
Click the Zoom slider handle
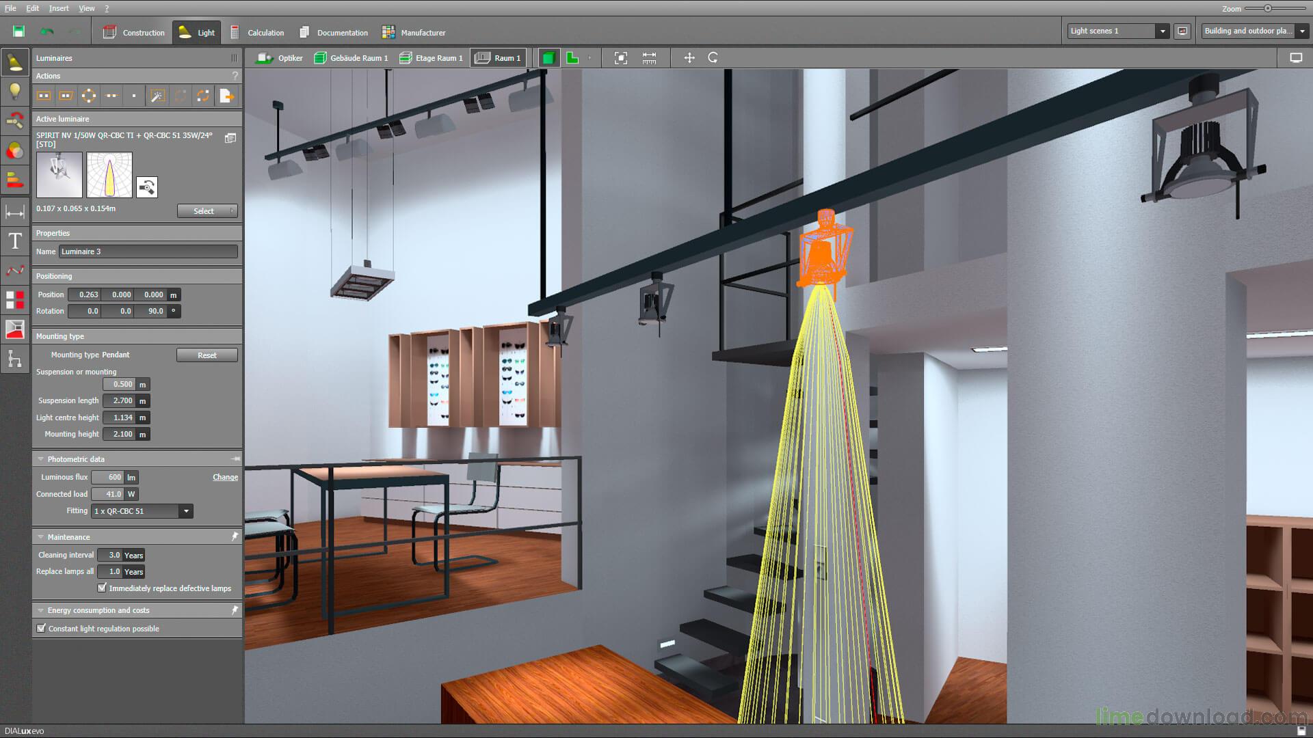tap(1267, 8)
